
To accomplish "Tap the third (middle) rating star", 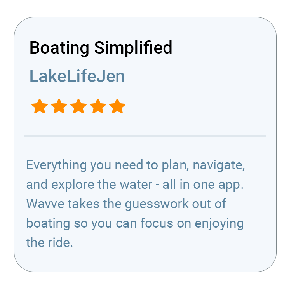I will click(78, 106).
